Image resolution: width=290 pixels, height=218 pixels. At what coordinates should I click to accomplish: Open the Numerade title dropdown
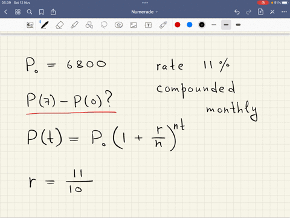pyautogui.click(x=144, y=12)
